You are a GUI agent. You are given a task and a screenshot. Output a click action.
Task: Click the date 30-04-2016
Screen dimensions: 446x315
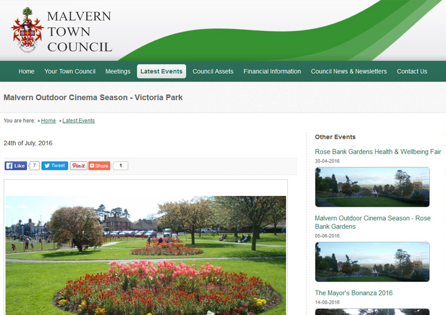[x=327, y=161]
